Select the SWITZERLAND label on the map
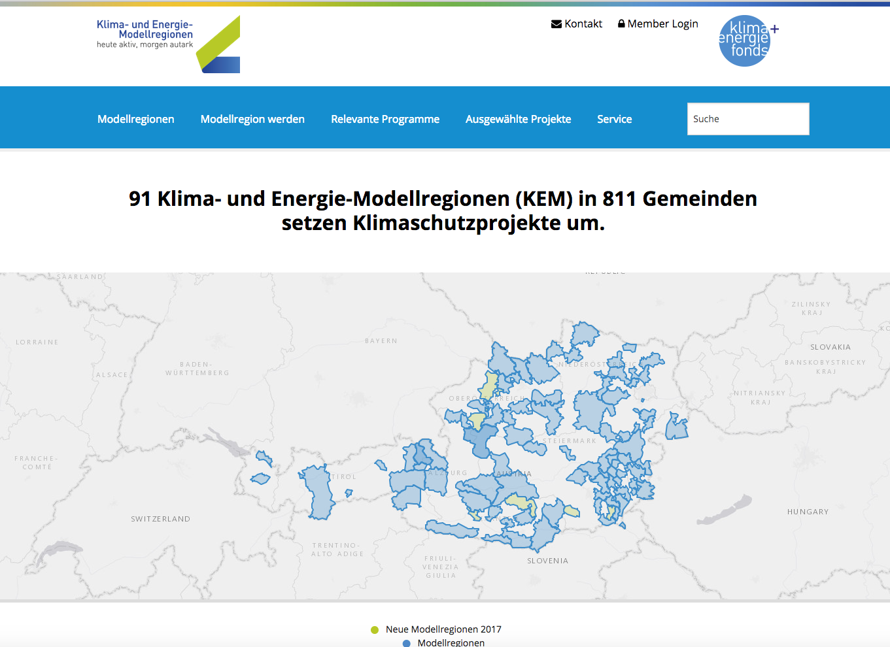This screenshot has width=890, height=647. click(161, 519)
